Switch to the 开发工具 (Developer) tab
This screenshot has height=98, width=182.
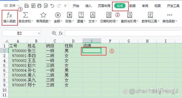tap(173, 6)
